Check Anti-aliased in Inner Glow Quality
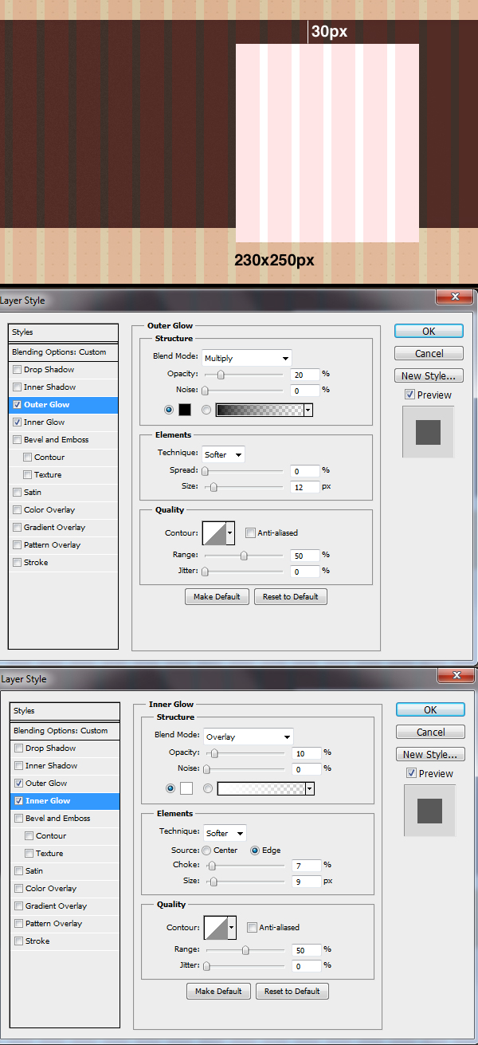This screenshot has height=1045, width=478. click(252, 927)
